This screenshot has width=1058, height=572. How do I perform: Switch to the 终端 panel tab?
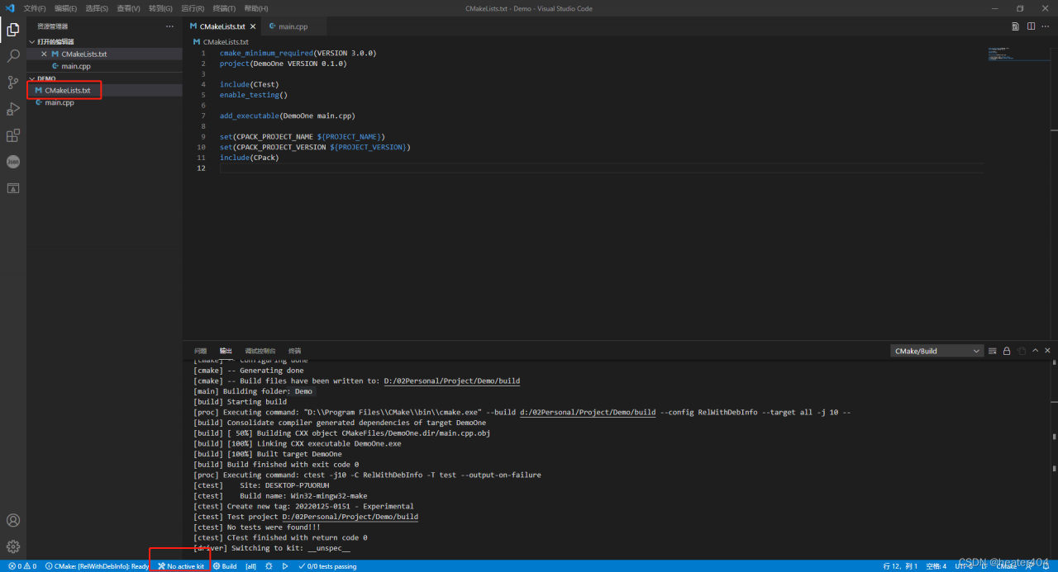pyautogui.click(x=294, y=351)
